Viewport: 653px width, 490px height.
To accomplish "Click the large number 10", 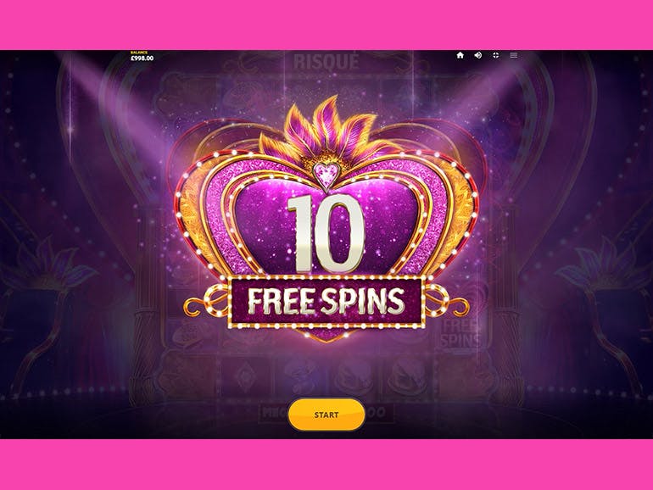I will [326, 233].
